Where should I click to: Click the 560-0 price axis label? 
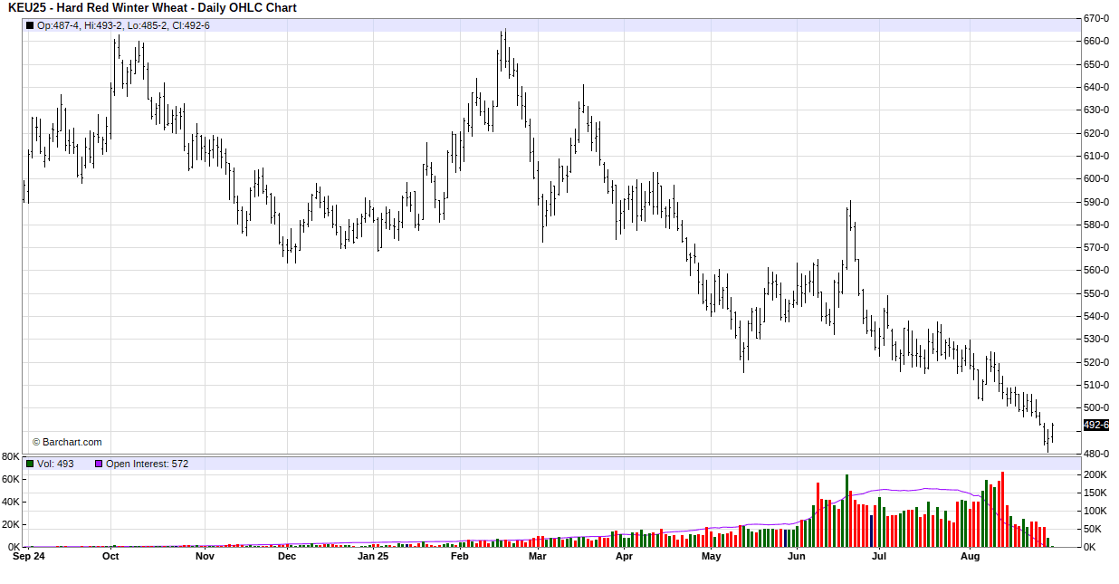[x=1096, y=270]
